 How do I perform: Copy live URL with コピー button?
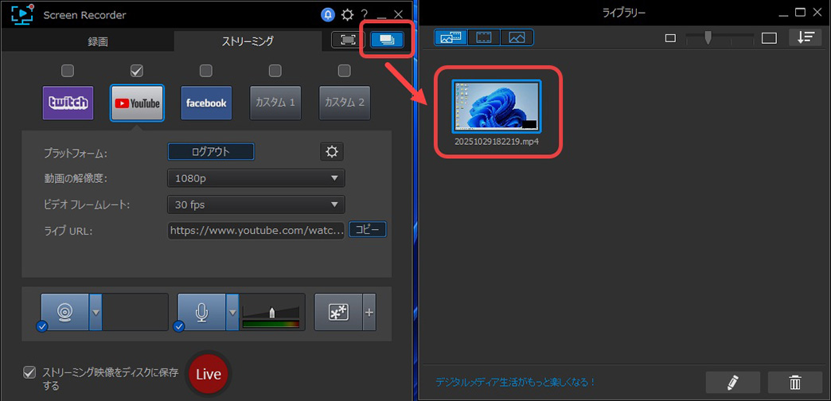pyautogui.click(x=367, y=230)
